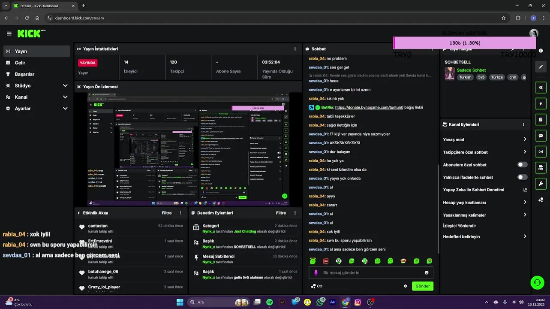The height and width of the screenshot is (309, 550).
Task: Open WhatsApp from the taskbar
Action: click(320, 302)
